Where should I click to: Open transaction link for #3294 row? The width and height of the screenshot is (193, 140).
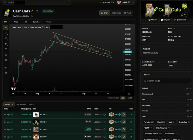click(x=131, y=129)
